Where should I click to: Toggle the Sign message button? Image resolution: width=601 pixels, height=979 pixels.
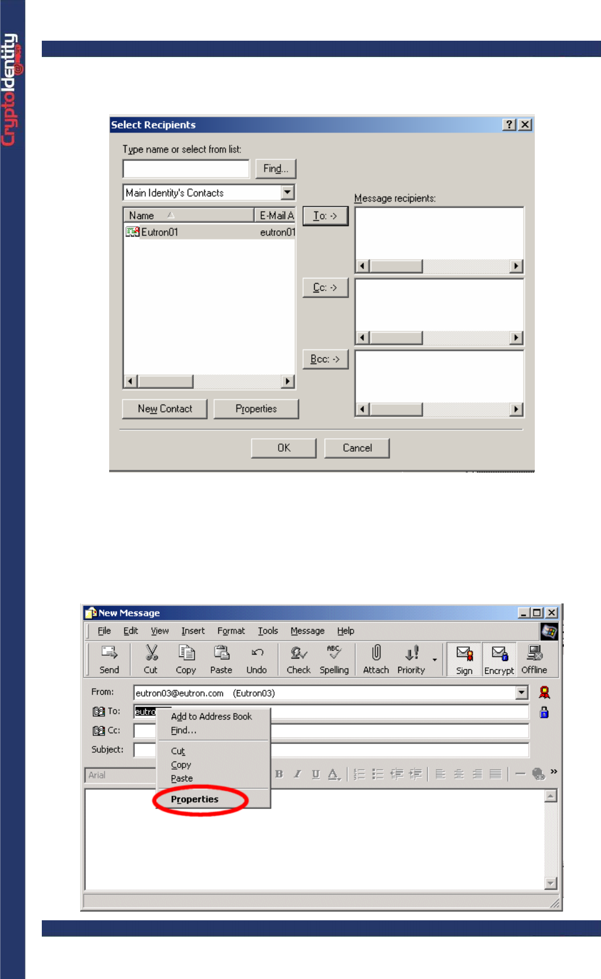pos(465,659)
